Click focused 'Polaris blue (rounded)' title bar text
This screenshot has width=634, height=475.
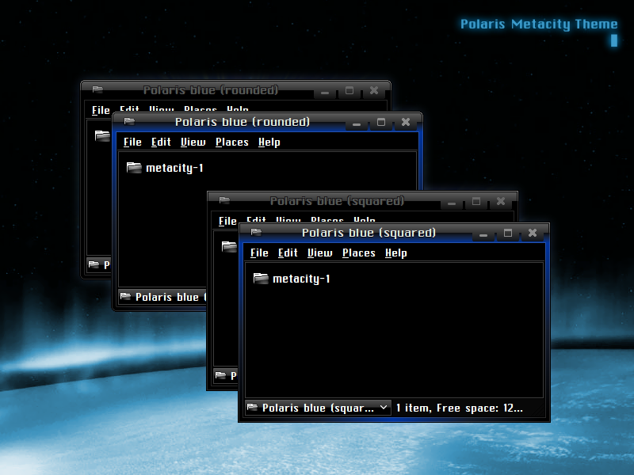click(243, 122)
